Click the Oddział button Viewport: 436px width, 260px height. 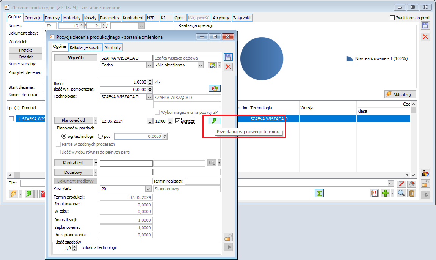pyautogui.click(x=25, y=57)
